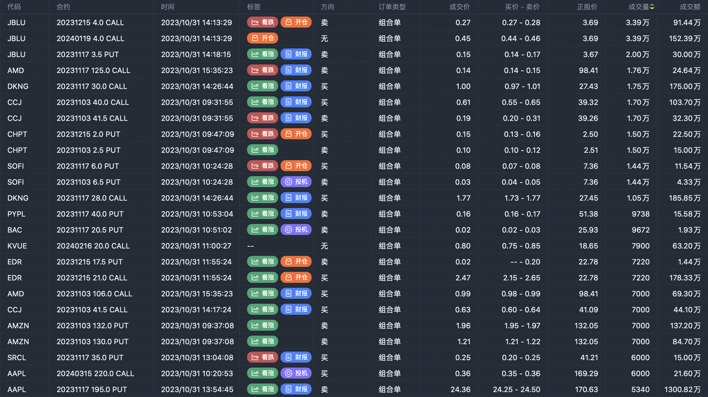The image size is (708, 397).
Task: Sort by the 合约 column header
Action: [x=63, y=7]
